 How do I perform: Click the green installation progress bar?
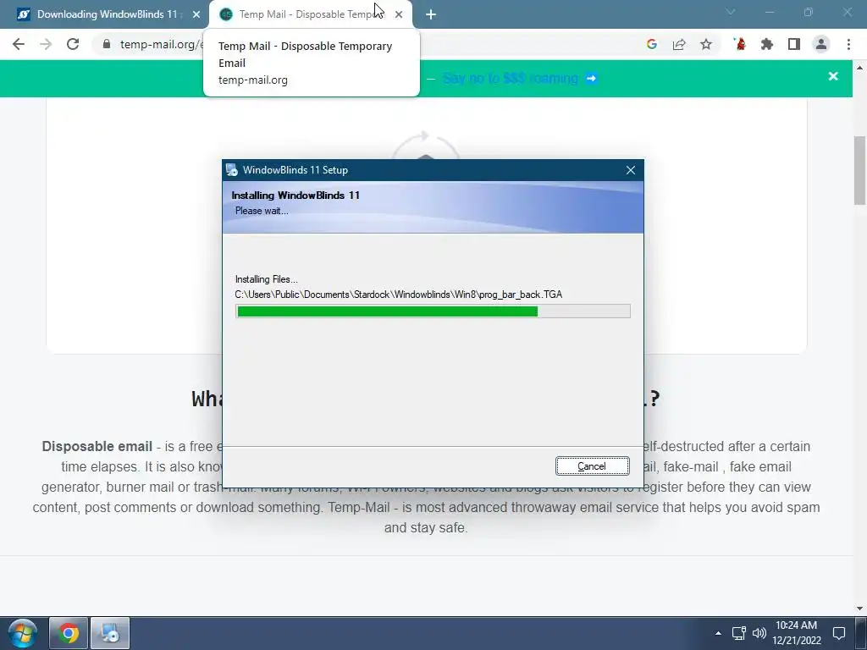(433, 311)
